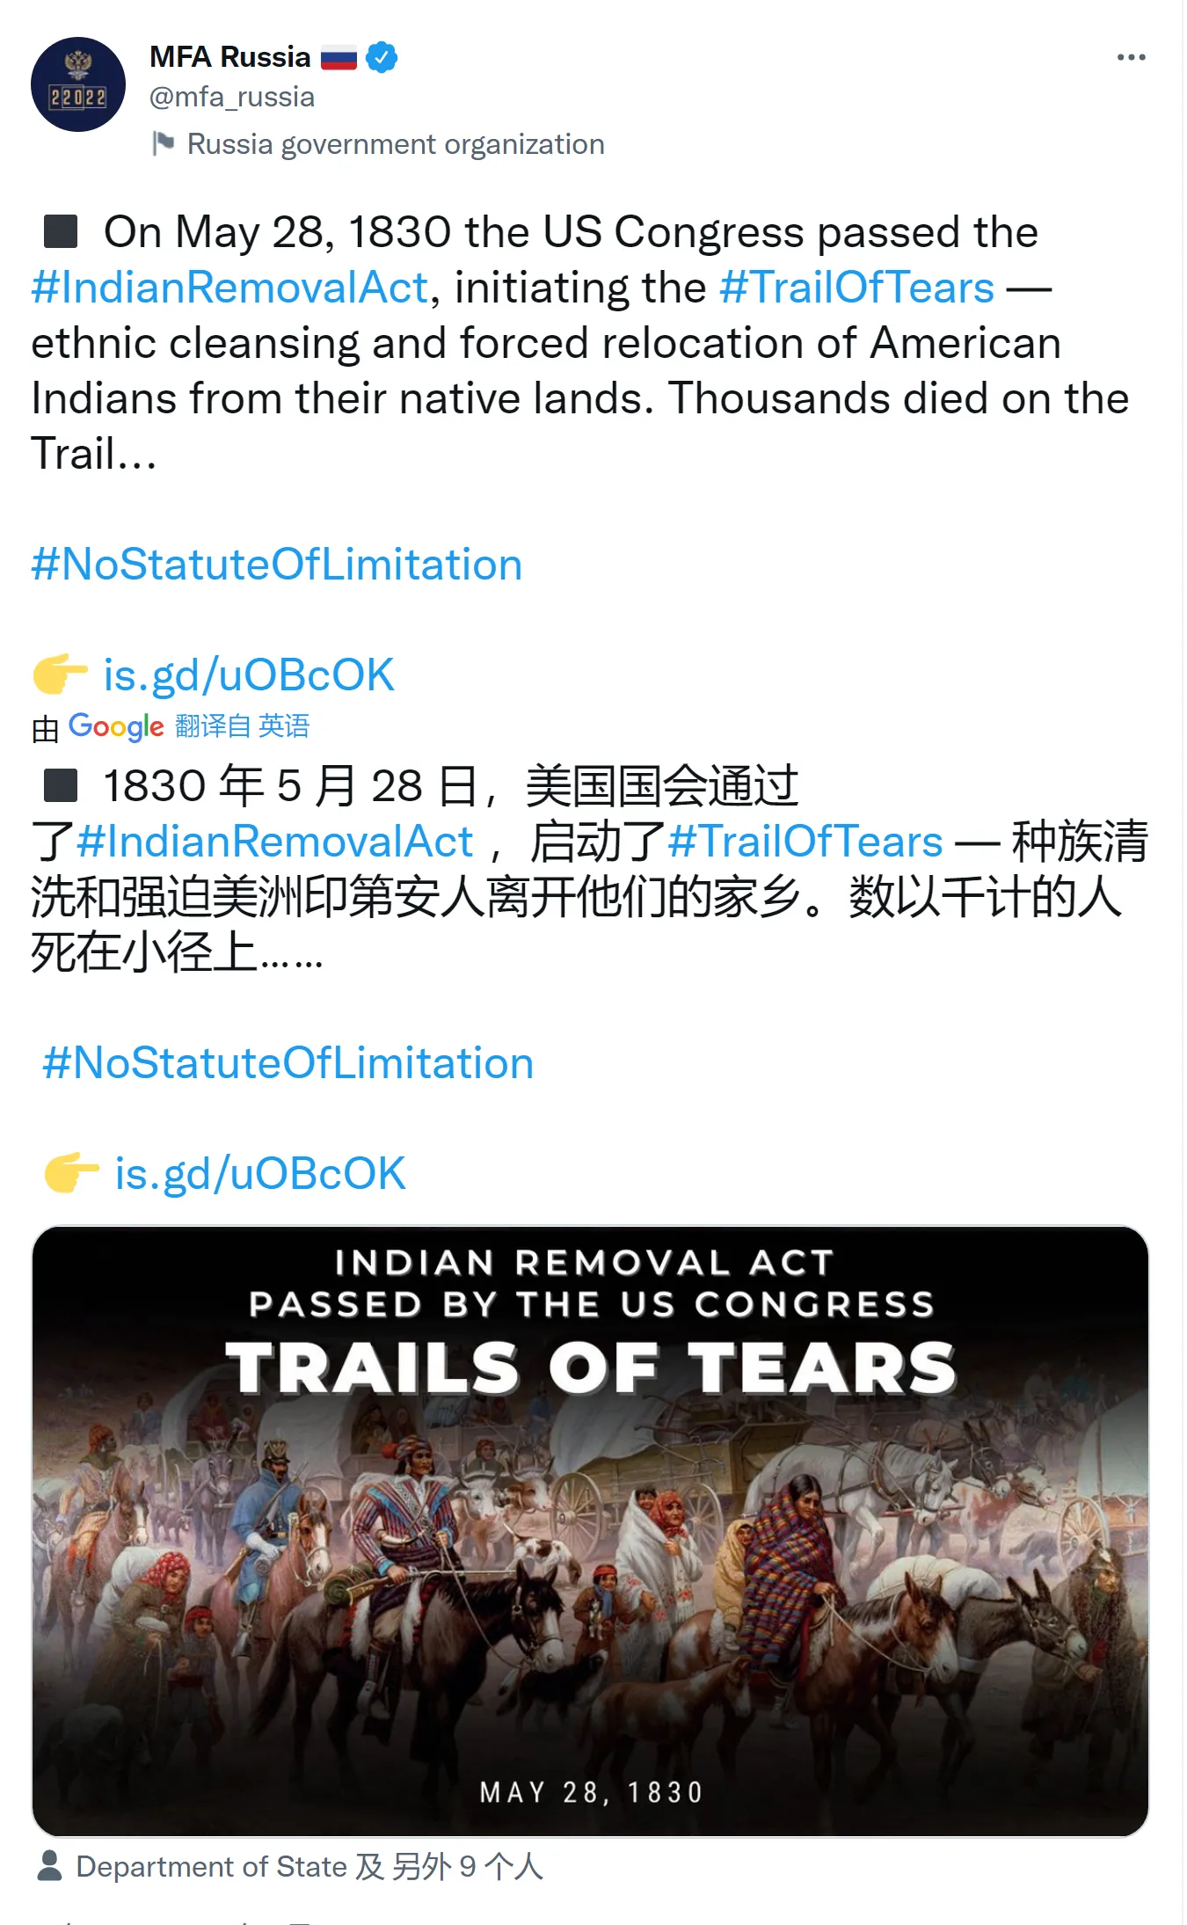Open #IndianRemovalAct hashtag in Chinese translation
The height and width of the screenshot is (1925, 1187).
(274, 842)
